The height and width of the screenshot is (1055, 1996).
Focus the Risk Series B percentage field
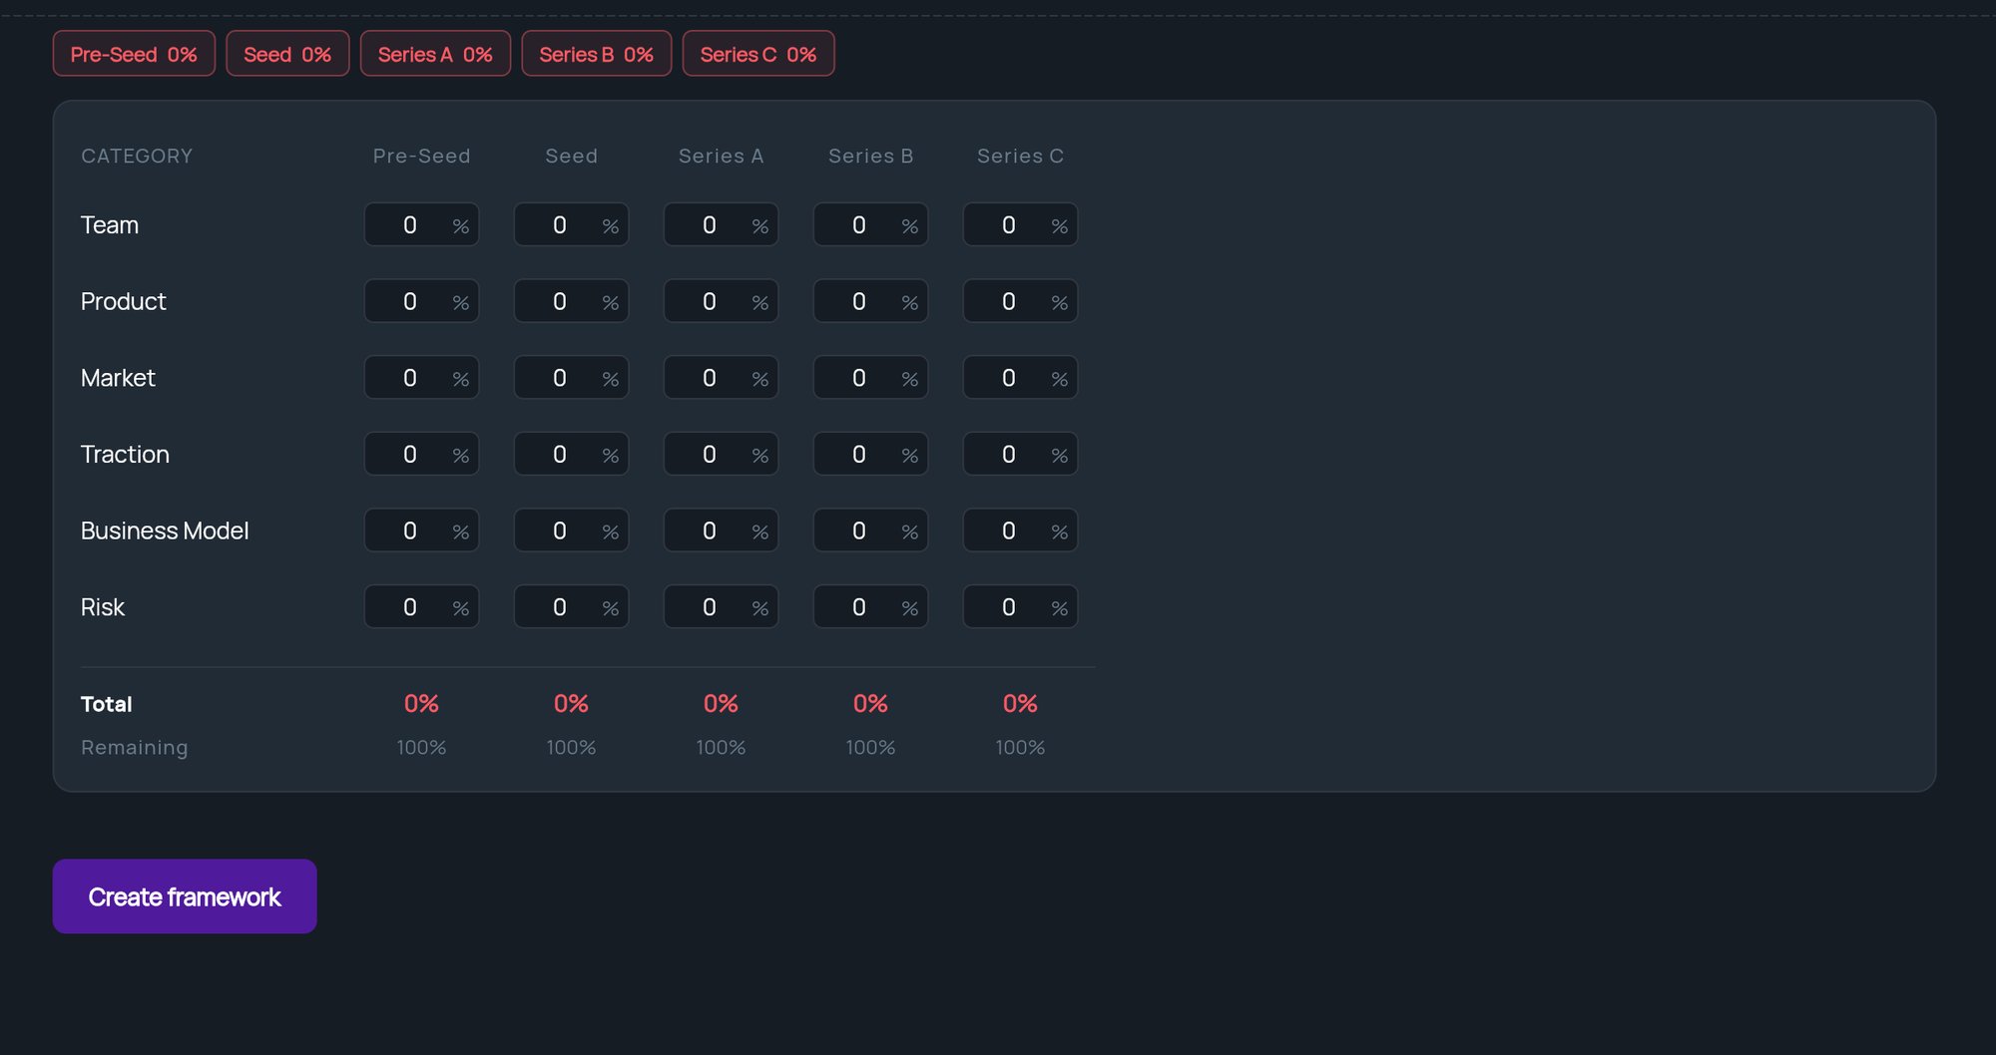(870, 607)
